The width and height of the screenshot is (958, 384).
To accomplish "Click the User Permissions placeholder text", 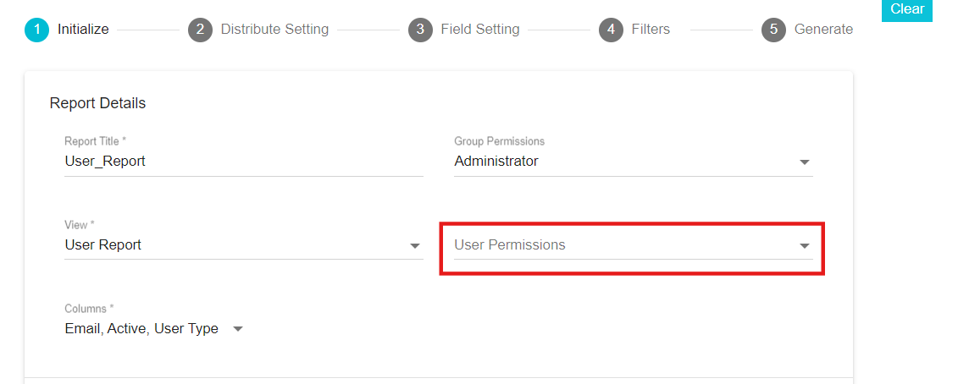I will 510,244.
